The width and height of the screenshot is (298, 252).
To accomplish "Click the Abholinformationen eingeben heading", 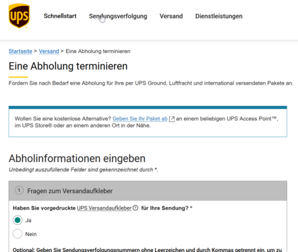I will click(x=77, y=159).
